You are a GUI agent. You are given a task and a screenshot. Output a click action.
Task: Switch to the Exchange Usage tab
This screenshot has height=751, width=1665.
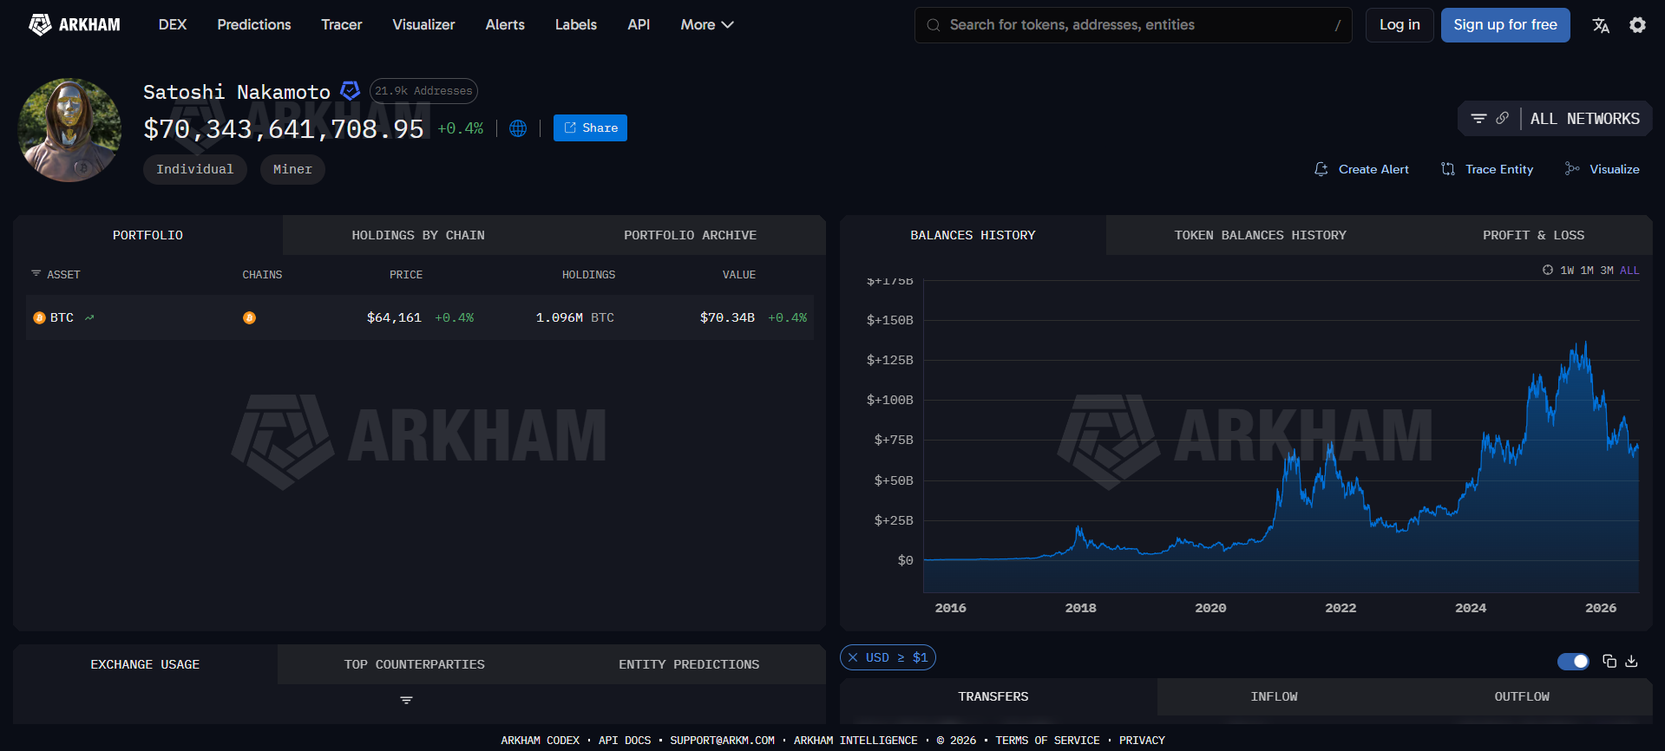[x=145, y=664]
